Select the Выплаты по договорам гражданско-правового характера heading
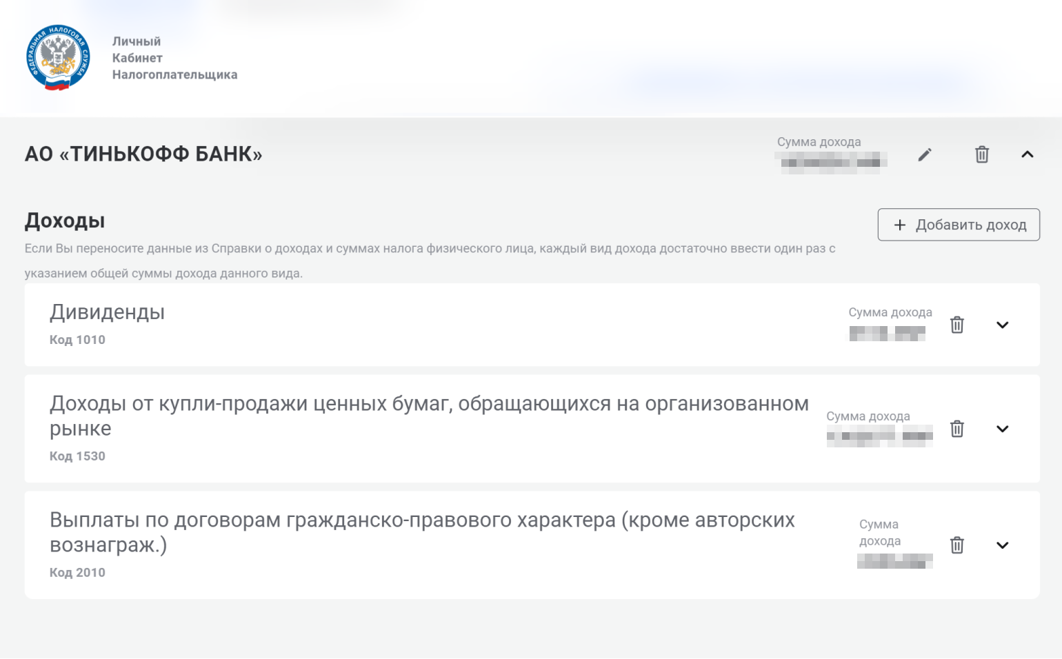Screen dimensions: 1062x659 422,532
